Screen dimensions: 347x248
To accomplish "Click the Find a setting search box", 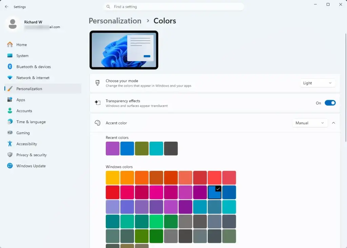I will click(174, 7).
